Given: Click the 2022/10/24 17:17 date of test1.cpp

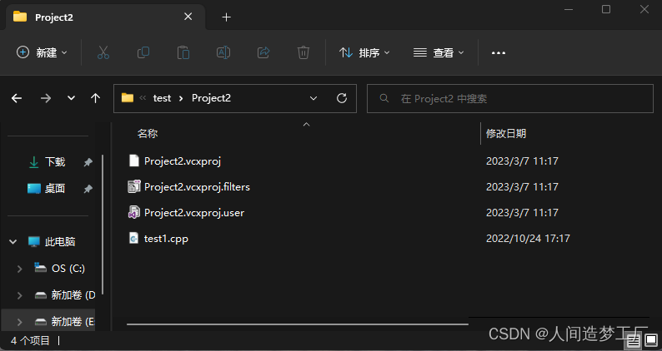Looking at the screenshot, I should (528, 239).
